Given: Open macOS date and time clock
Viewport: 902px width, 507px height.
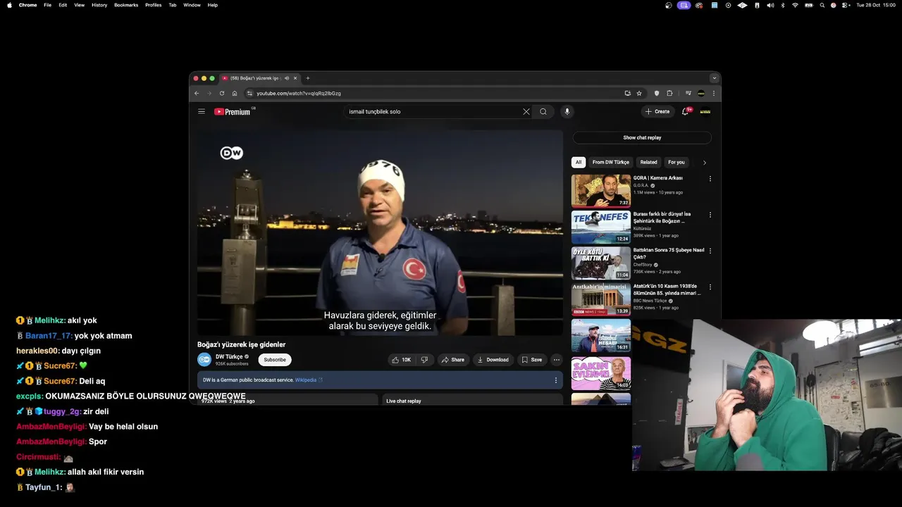Looking at the screenshot, I should click(x=876, y=5).
